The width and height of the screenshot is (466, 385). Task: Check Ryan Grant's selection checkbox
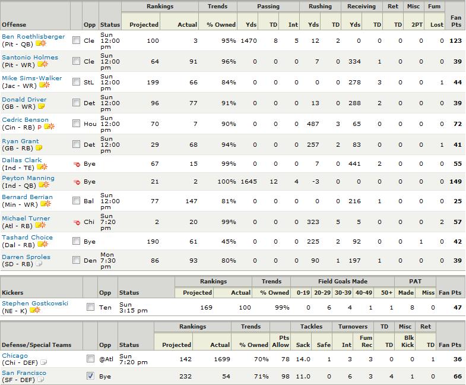pyautogui.click(x=77, y=144)
